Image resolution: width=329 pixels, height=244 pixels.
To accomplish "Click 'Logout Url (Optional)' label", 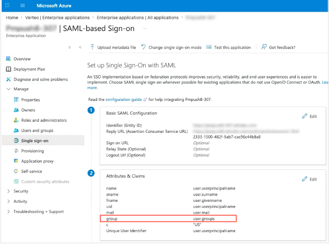I will click(126, 155).
